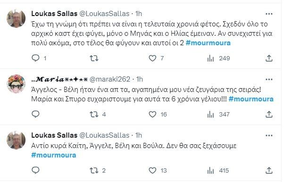
Task: Open more options on the last tweet
Action: (269, 135)
